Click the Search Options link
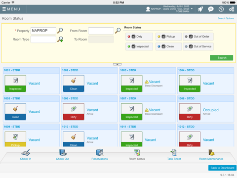This screenshot has width=237, height=178. point(226,18)
